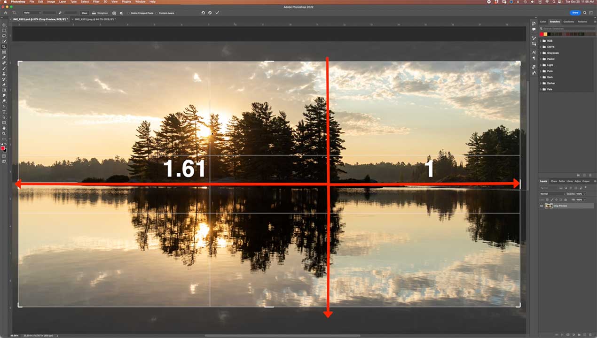Screen dimensions: 597x338
Task: Pick the red swatch in recent swatches
Action: tap(542, 34)
